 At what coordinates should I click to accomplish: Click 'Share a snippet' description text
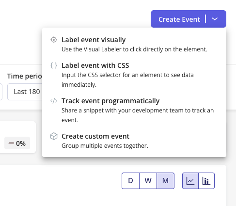[x=138, y=115]
